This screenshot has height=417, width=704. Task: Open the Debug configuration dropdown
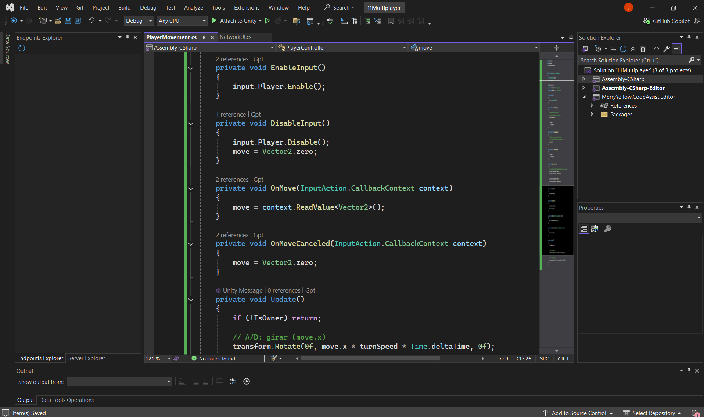[x=139, y=21]
